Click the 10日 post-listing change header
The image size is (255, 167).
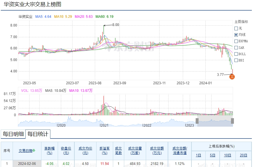tap(228, 155)
